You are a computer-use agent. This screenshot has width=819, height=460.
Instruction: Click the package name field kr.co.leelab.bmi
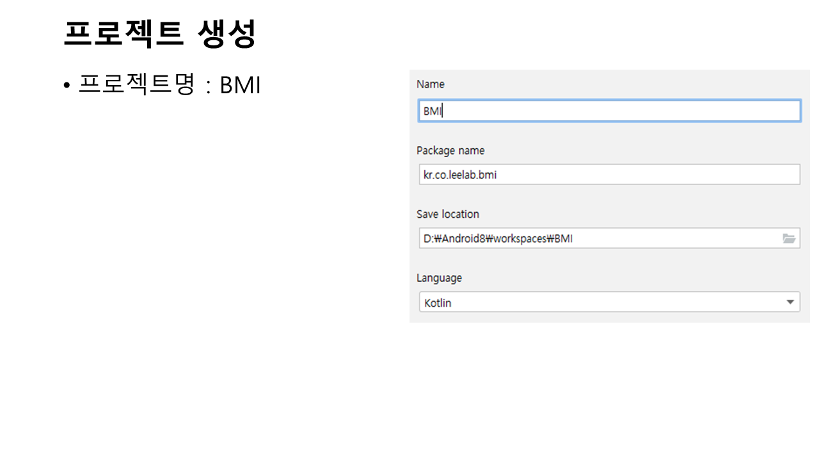609,174
